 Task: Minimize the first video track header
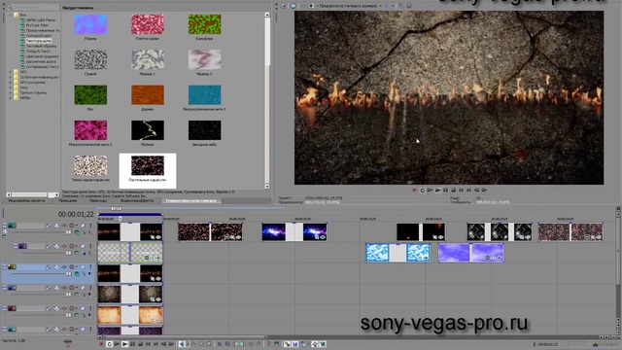(x=4, y=226)
